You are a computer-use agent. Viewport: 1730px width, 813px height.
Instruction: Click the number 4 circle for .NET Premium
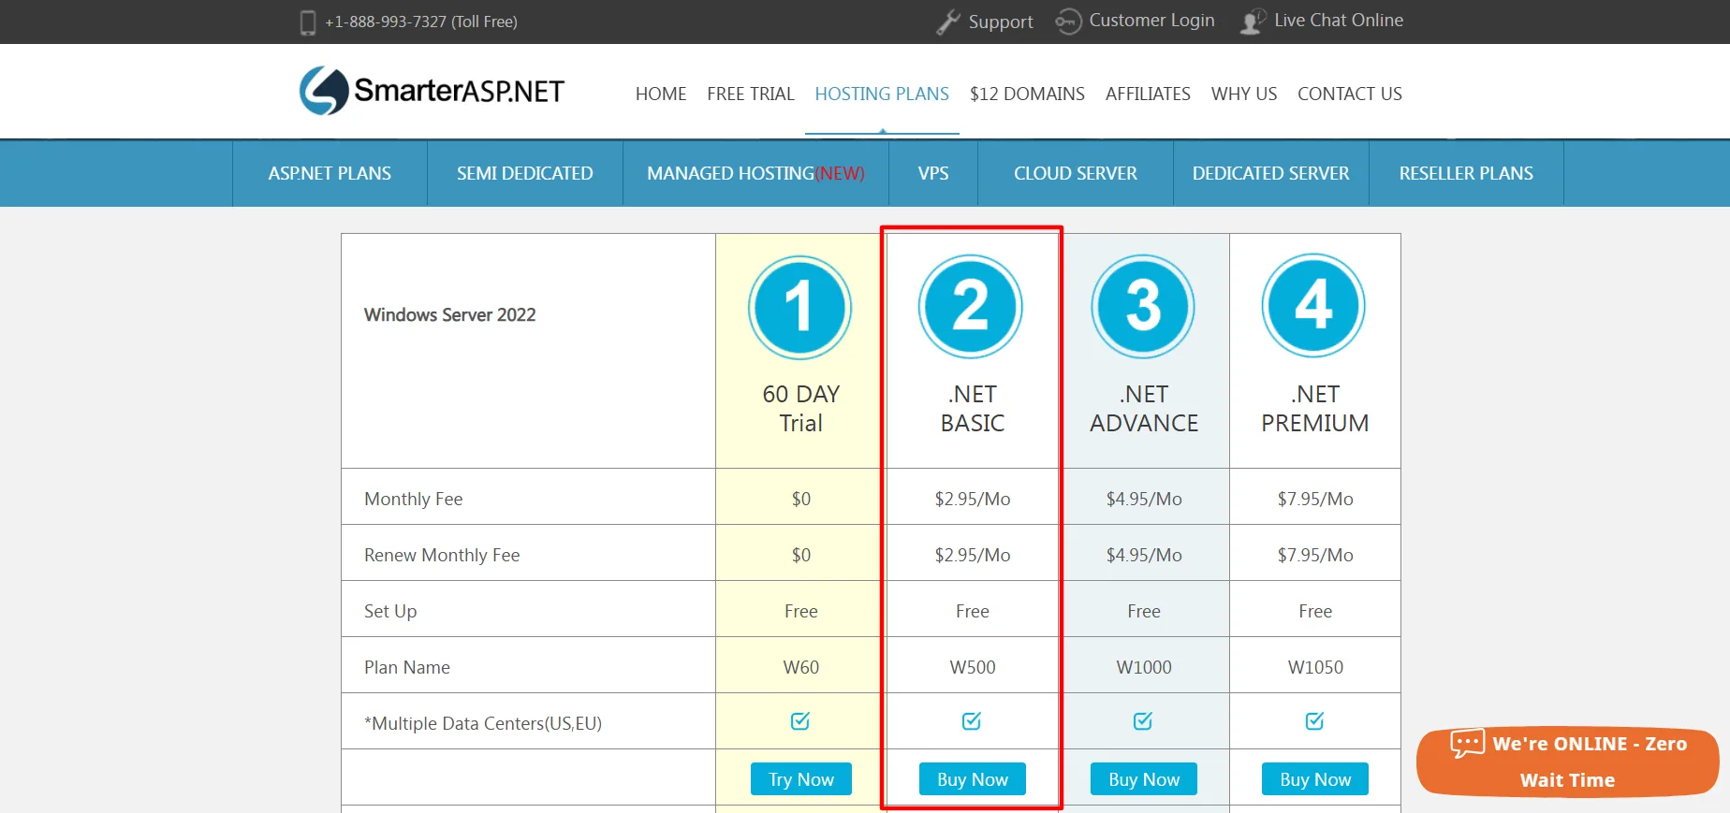pyautogui.click(x=1313, y=305)
